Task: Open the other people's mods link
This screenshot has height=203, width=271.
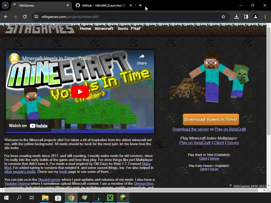Action: 20,172
